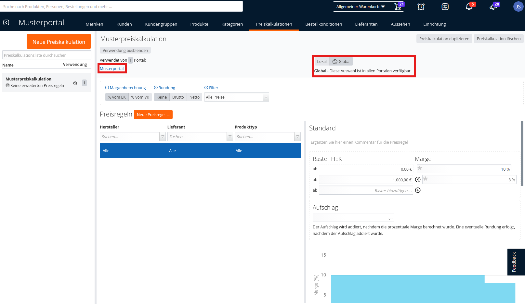Remove the 1.000,00 € raster row
This screenshot has width=525, height=304.
tap(418, 179)
